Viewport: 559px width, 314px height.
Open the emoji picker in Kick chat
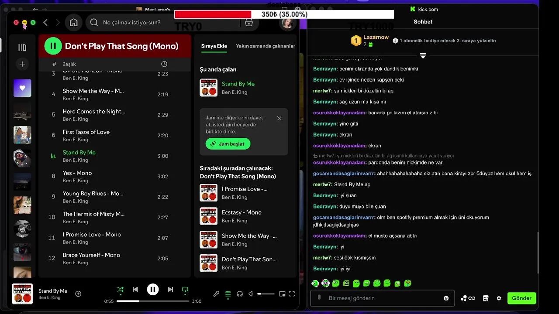click(x=446, y=298)
